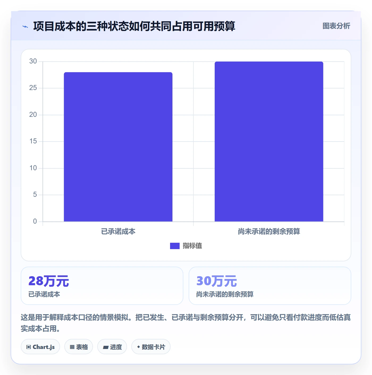Click the y-axis tick label 30
This screenshot has width=372, height=375.
pos(33,61)
